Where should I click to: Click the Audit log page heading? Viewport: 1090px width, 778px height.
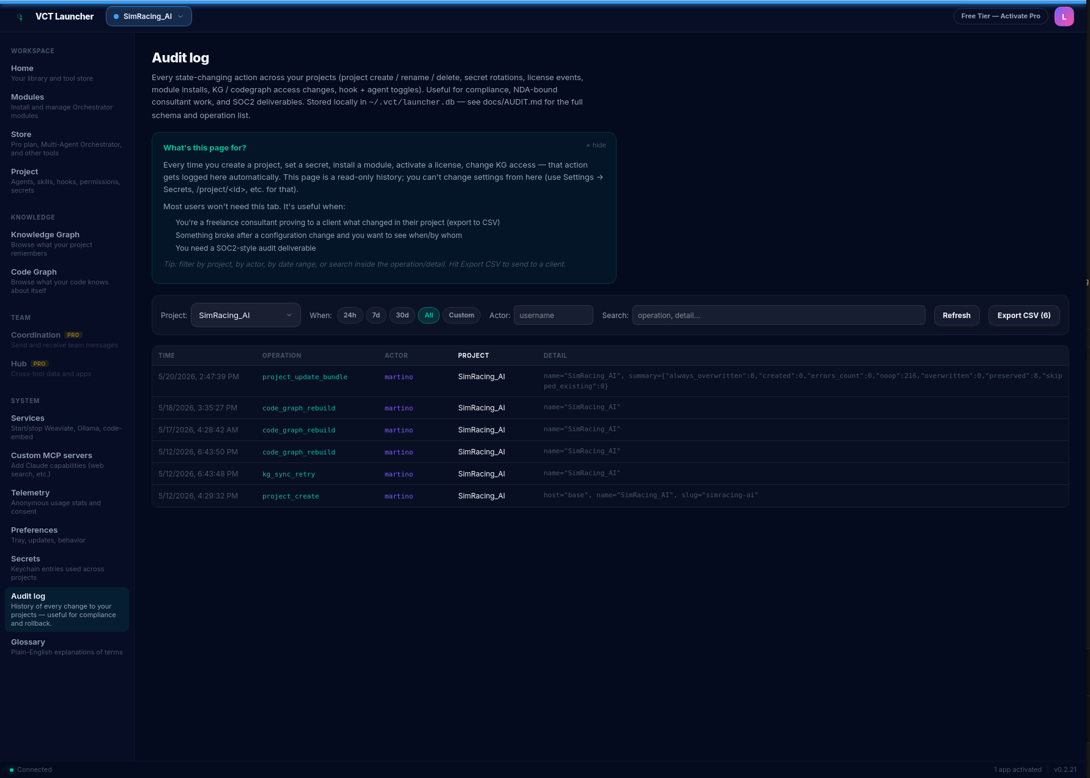pyautogui.click(x=180, y=58)
